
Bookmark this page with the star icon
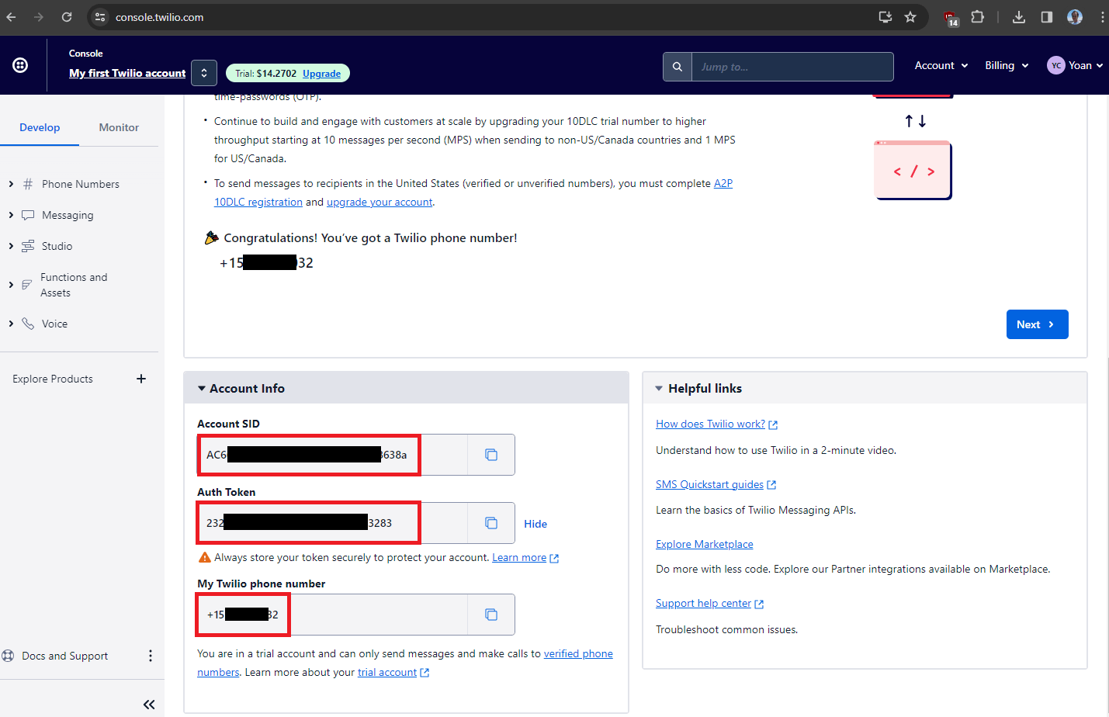pyautogui.click(x=910, y=17)
